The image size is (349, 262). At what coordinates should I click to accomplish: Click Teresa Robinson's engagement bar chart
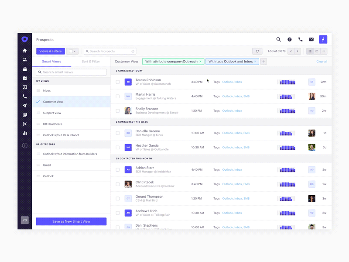coord(286,82)
